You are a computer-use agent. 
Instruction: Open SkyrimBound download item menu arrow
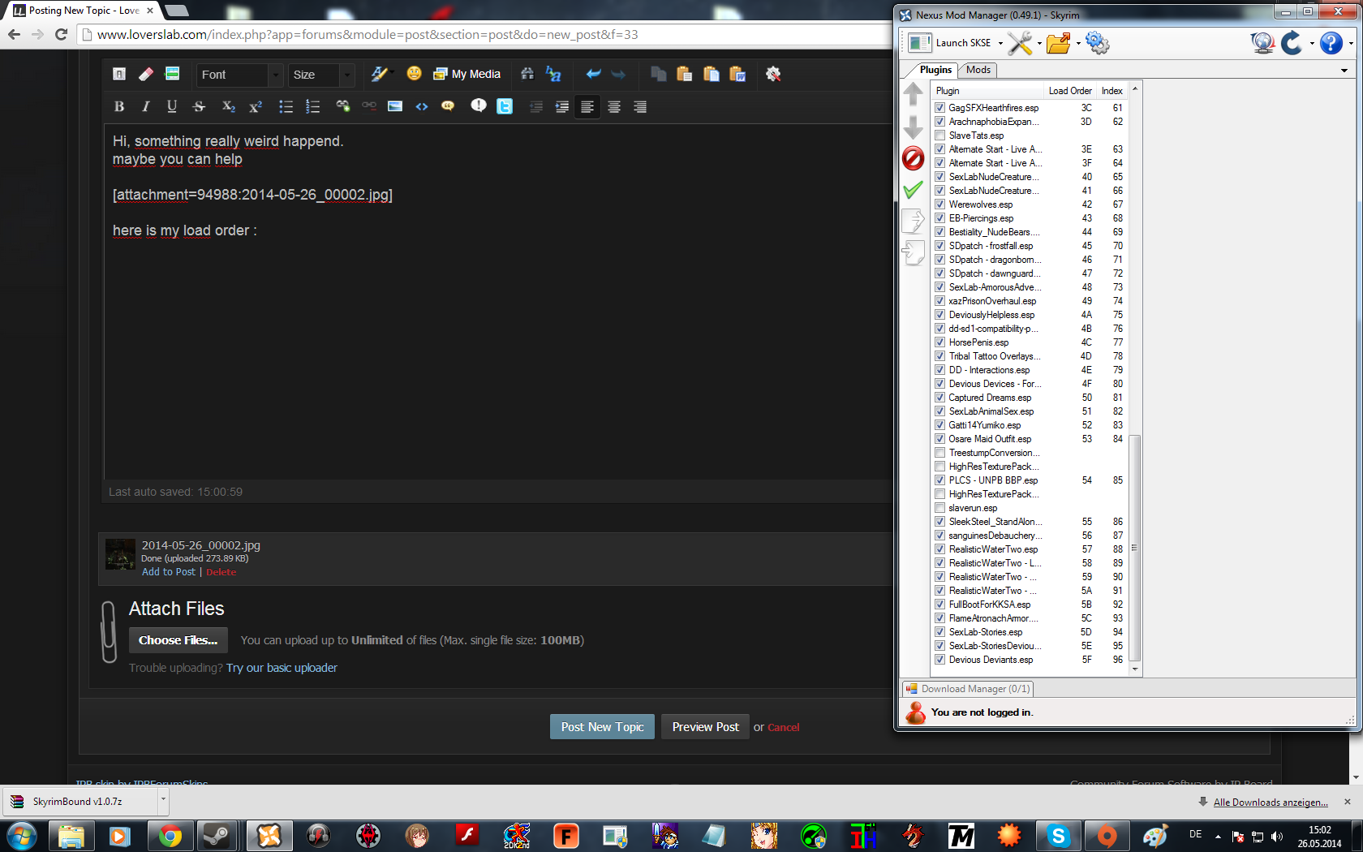coord(163,800)
